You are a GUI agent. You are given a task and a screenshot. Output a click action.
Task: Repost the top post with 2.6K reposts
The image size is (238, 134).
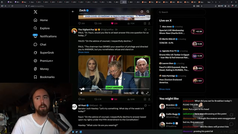click(x=98, y=23)
